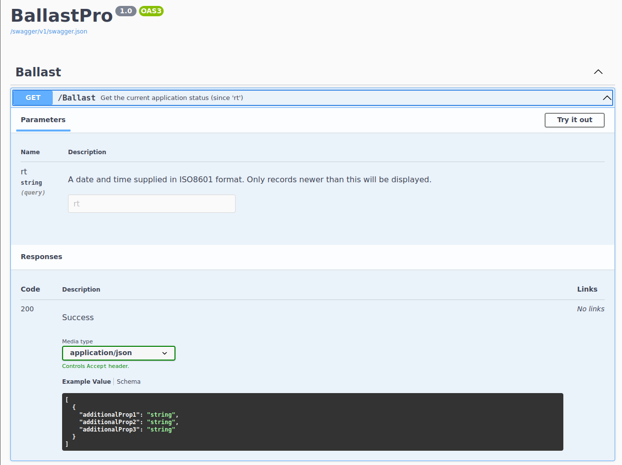Viewport: 622px width, 465px height.
Task: Select the Example Value tab
Action: click(x=86, y=382)
